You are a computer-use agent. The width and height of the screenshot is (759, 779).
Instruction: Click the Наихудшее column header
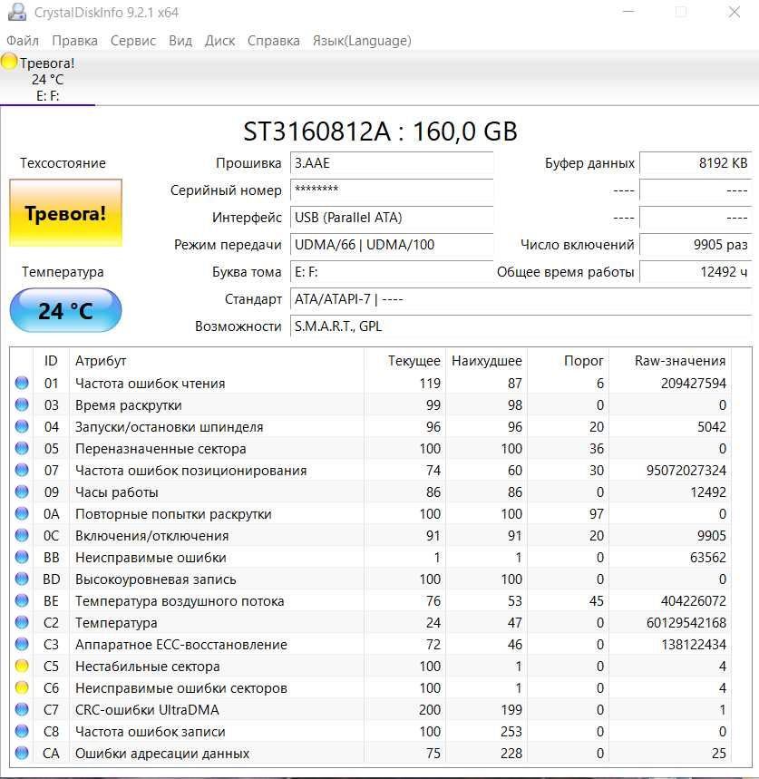(486, 361)
